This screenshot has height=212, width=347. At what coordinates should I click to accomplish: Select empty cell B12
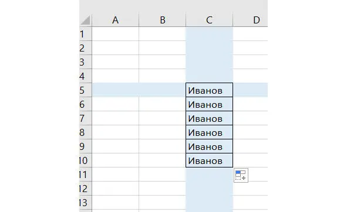(163, 189)
